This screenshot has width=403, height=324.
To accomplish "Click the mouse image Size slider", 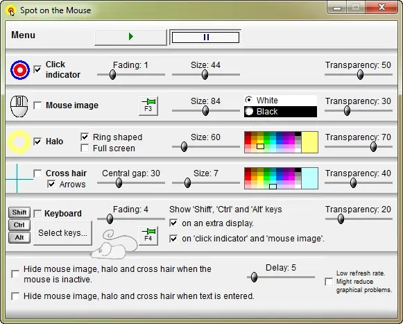I will 206,111.
